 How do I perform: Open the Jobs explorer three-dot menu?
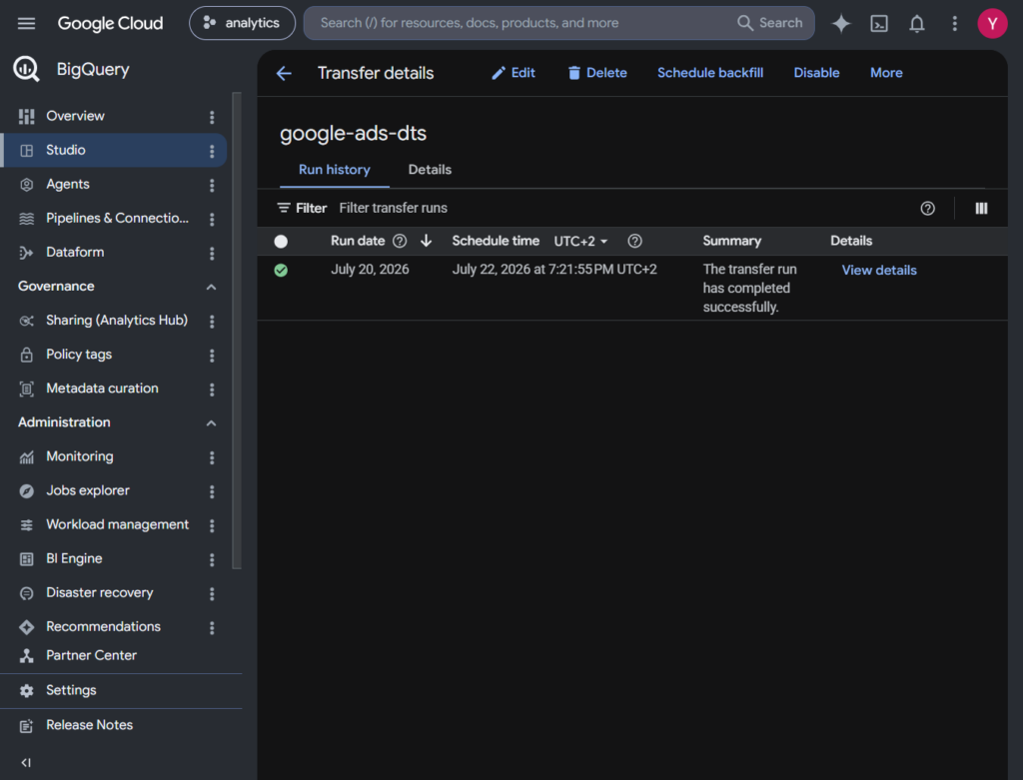[212, 491]
